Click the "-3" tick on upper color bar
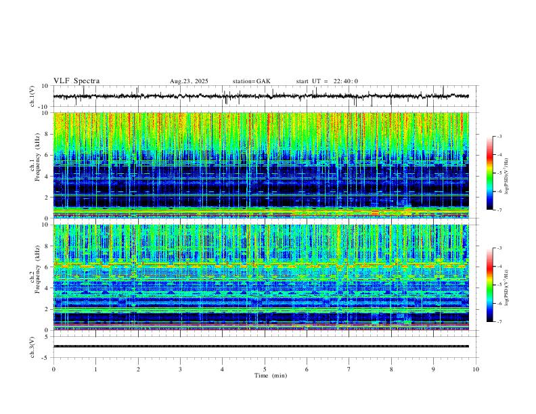This screenshot has height=414, width=536. 499,136
